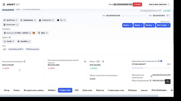Screen dimensions: 181x101
Task: Click info icon by Циркулирующее предложение
Action: [159, 61]
